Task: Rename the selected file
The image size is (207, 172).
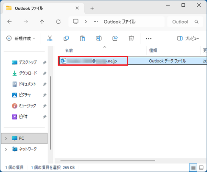Action: click(99, 39)
